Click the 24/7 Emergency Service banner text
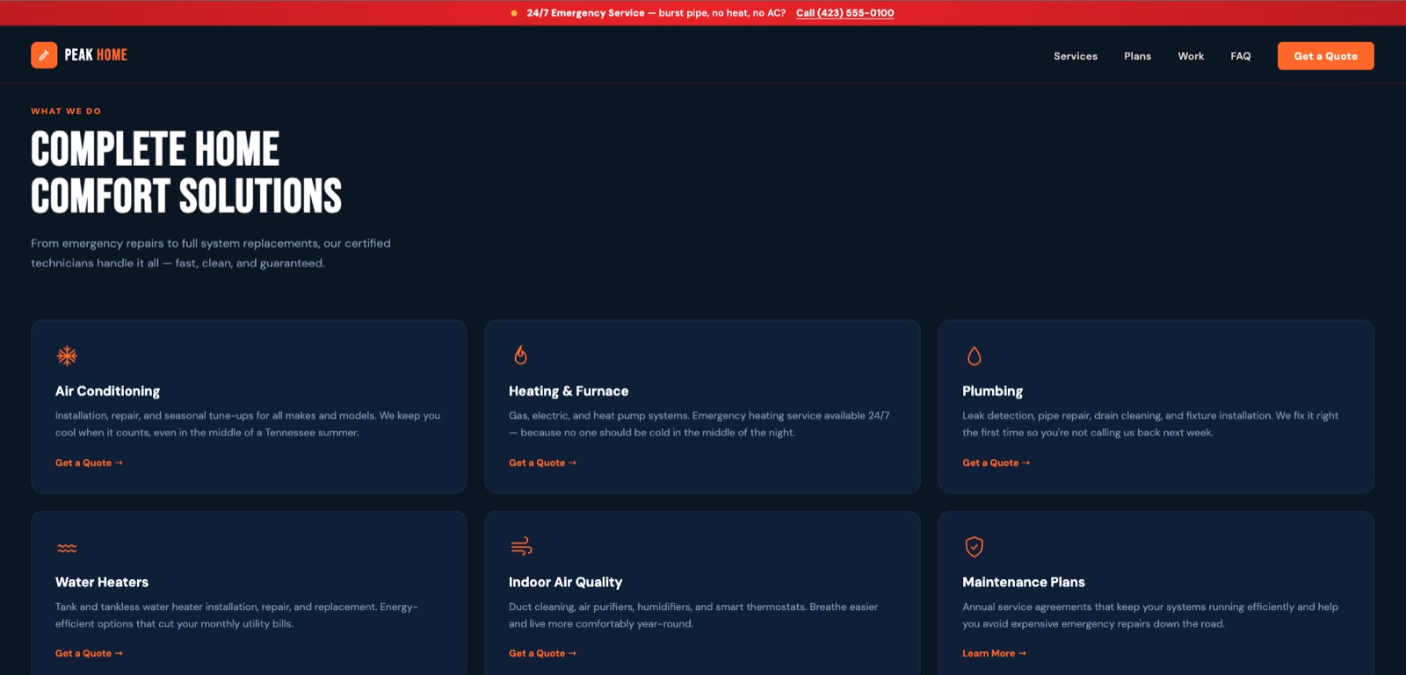Image resolution: width=1406 pixels, height=675 pixels. 656,13
